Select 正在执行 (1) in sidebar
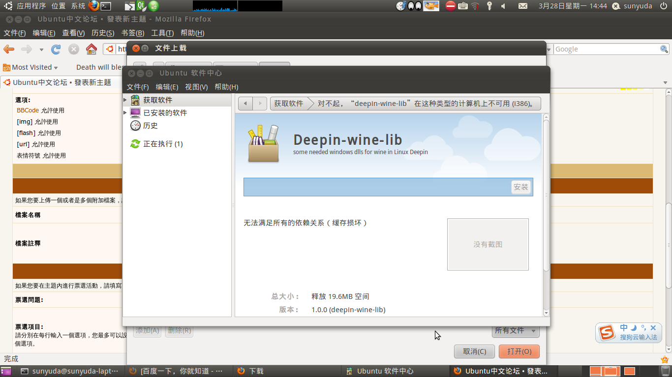Image resolution: width=672 pixels, height=377 pixels. [x=163, y=144]
